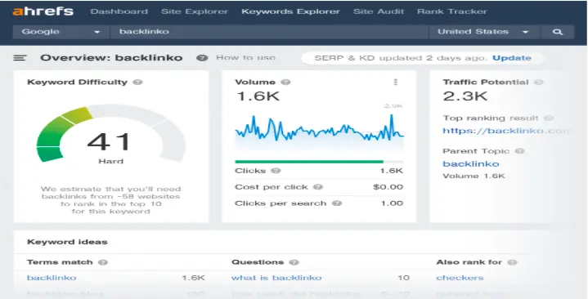Viewport: 588px width, 299px height.
Task: Go to the Dashboard tab
Action: pos(119,11)
